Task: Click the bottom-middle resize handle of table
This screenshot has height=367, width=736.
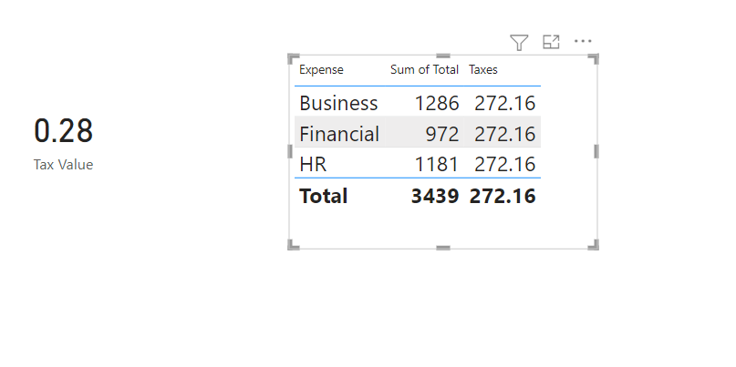Action: (443, 248)
